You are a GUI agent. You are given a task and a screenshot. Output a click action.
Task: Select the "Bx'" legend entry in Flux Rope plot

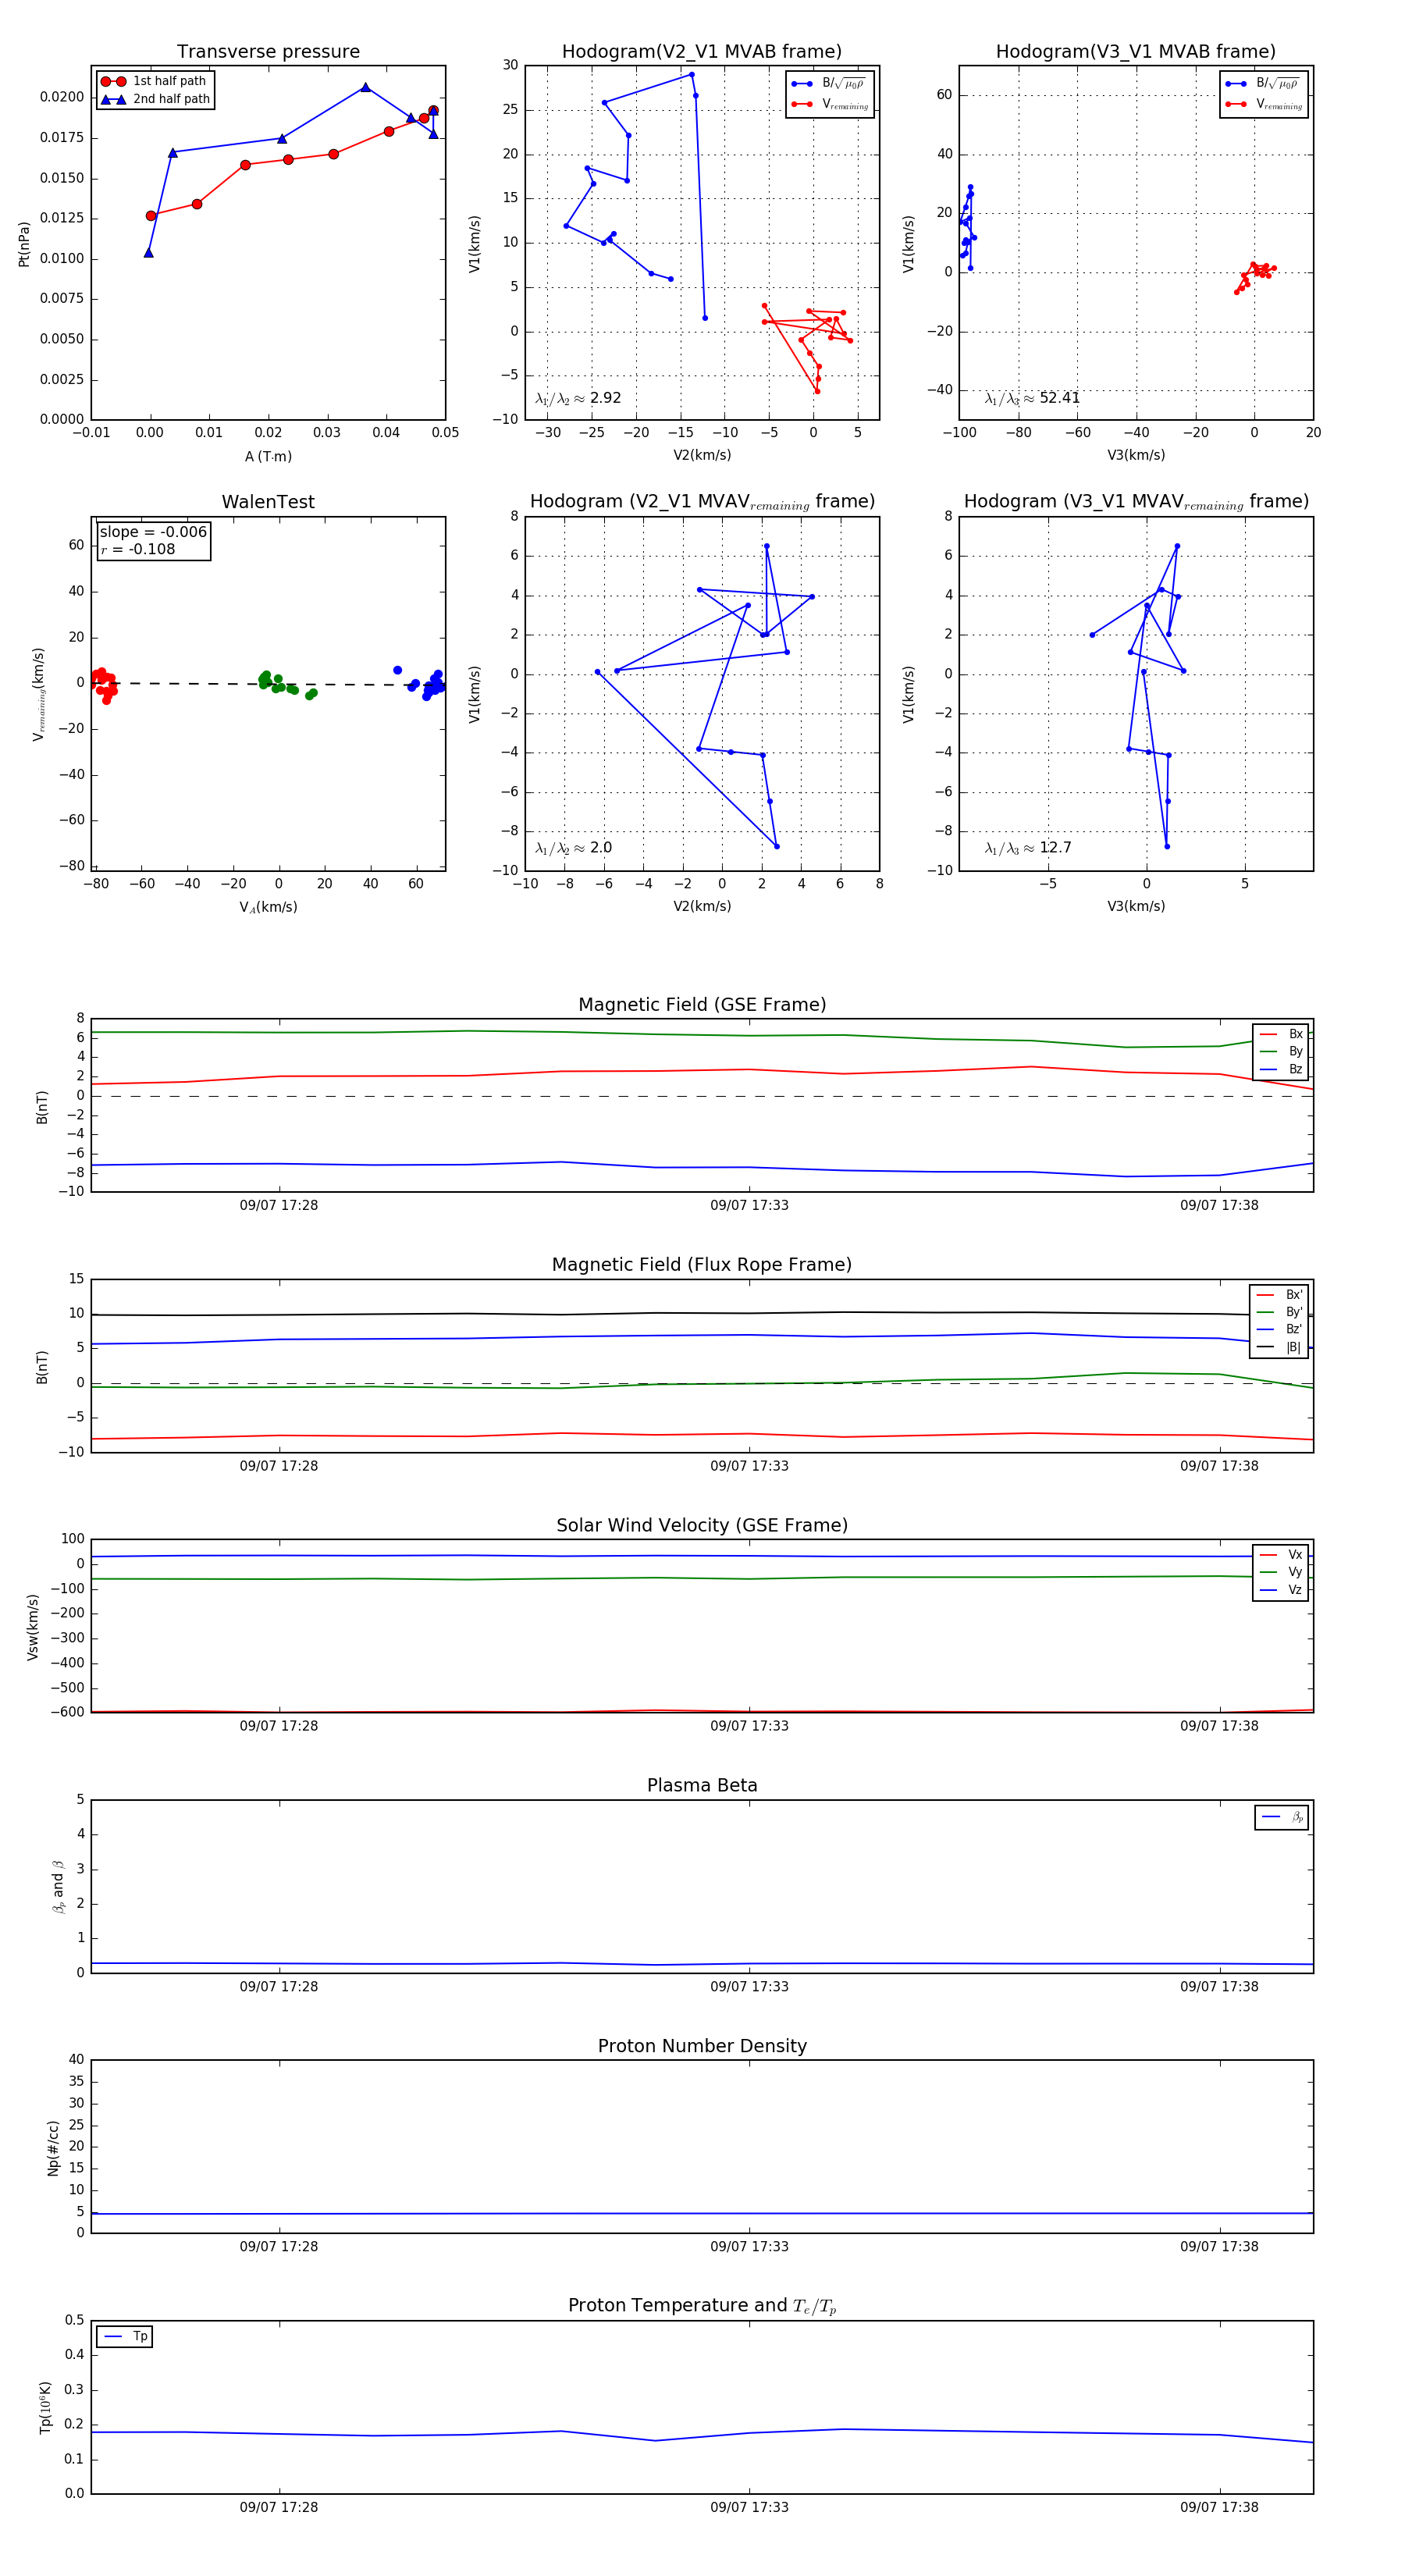tap(1280, 1294)
